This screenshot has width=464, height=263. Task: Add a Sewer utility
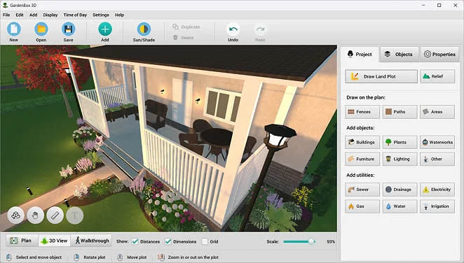click(x=362, y=190)
